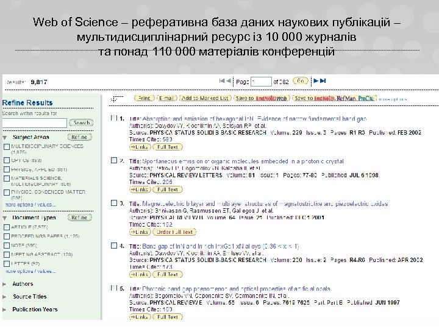Click Links button under result 5
The width and height of the screenshot is (439, 329).
tap(140, 317)
